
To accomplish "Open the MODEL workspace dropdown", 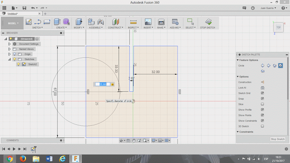I will [x=13, y=23].
